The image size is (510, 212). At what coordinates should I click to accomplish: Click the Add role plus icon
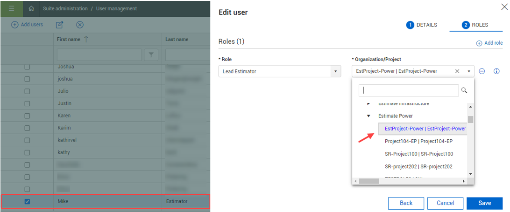[479, 43]
